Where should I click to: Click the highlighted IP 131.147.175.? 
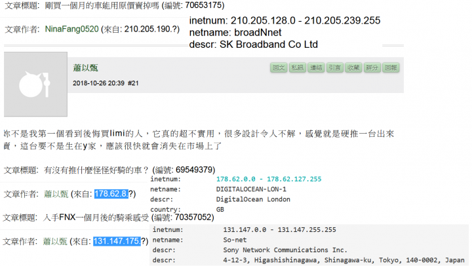click(x=117, y=242)
